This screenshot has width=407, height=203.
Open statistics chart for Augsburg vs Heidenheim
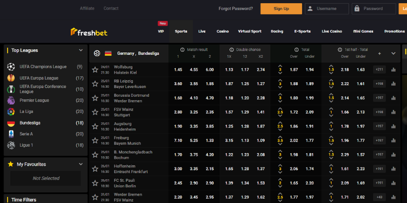393,126
